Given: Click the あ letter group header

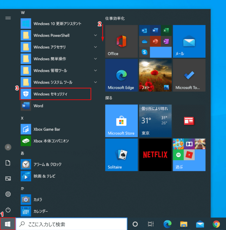Looking at the screenshot, I should pos(22,153).
